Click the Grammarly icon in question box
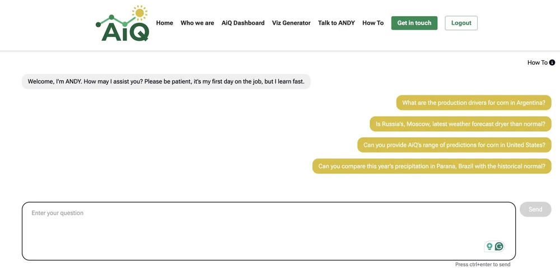 point(500,246)
